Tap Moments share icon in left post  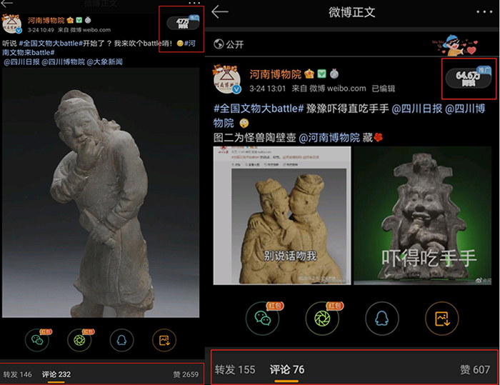[79, 340]
